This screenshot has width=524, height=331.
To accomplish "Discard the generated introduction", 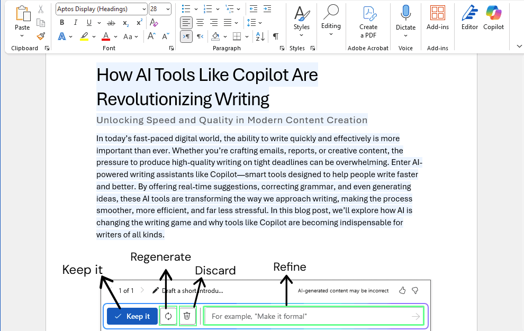I will 187,315.
